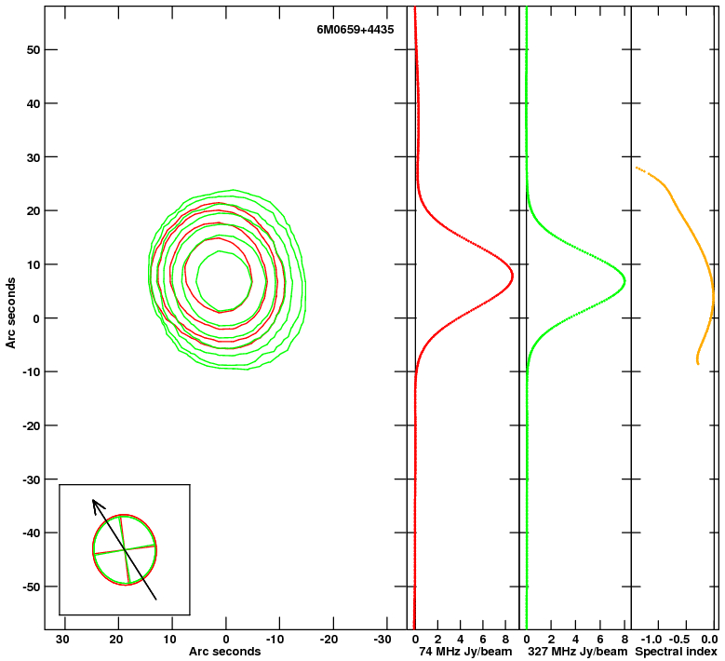This screenshot has height=661, width=725.
Task: Click the arrowhead of the black direction arrow
Action: click(97, 506)
